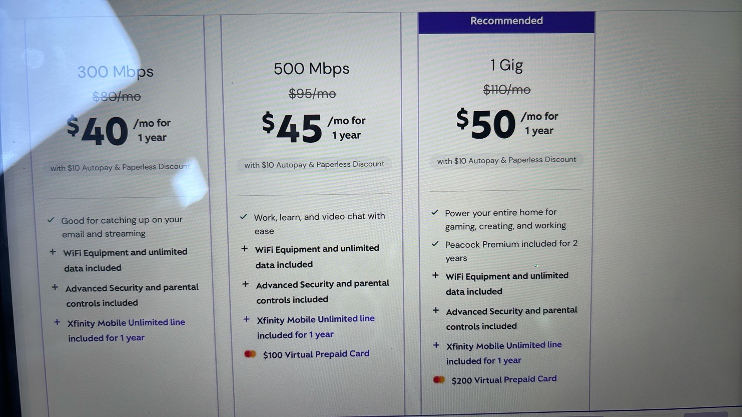Image resolution: width=742 pixels, height=417 pixels.
Task: Click the checkmark next to 'Work, learn, and video chat'
Action: click(244, 216)
